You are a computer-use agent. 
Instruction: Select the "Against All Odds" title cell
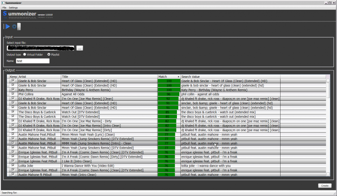coord(109,94)
